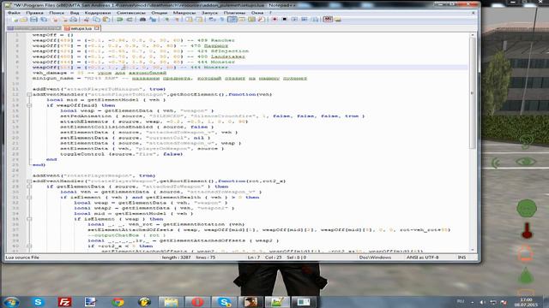Switch to the setups.lua tab
The width and height of the screenshot is (549, 308).
[x=81, y=28]
